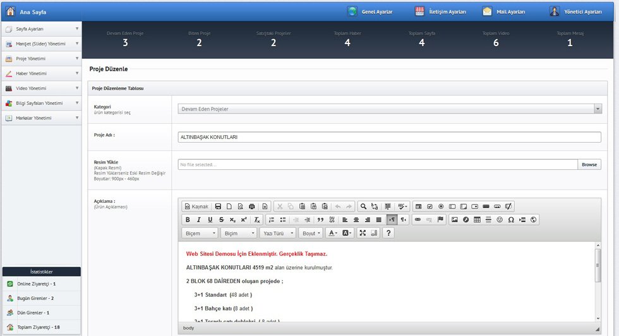This screenshot has width=619, height=336.
Task: Click the Print icon in the editor toolbar
Action: 252,207
